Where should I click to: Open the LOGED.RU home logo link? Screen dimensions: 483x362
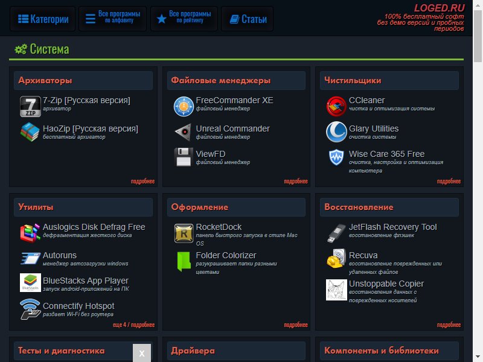tap(439, 8)
